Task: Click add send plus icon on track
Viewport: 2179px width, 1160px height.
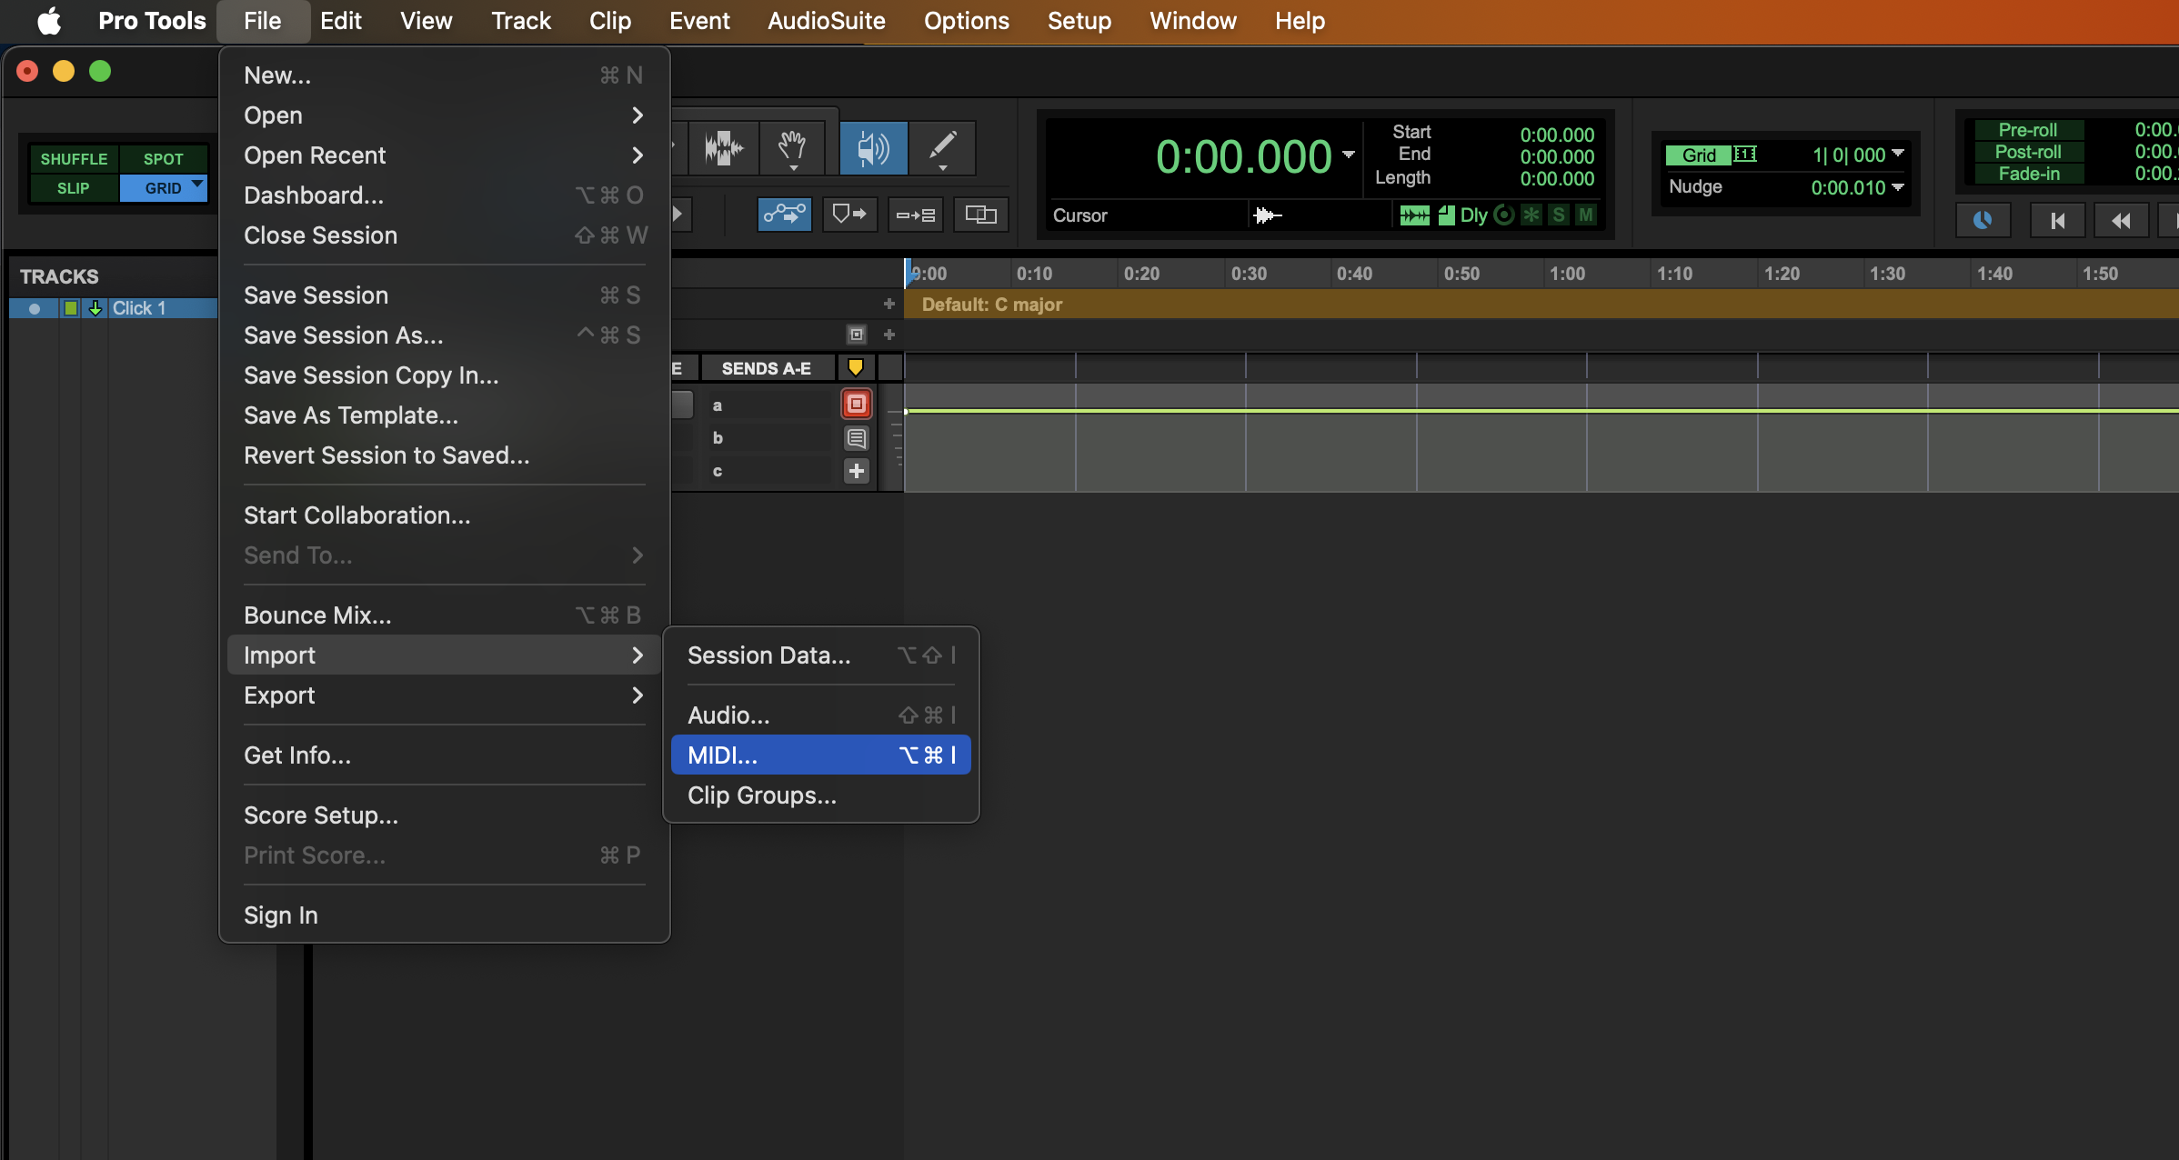Action: [856, 471]
